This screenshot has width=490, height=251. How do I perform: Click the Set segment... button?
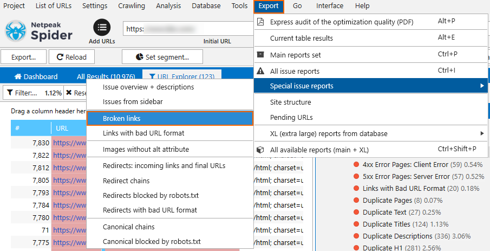[x=162, y=57]
